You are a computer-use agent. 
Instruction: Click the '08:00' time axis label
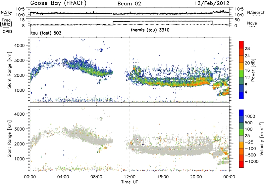(x=96, y=177)
